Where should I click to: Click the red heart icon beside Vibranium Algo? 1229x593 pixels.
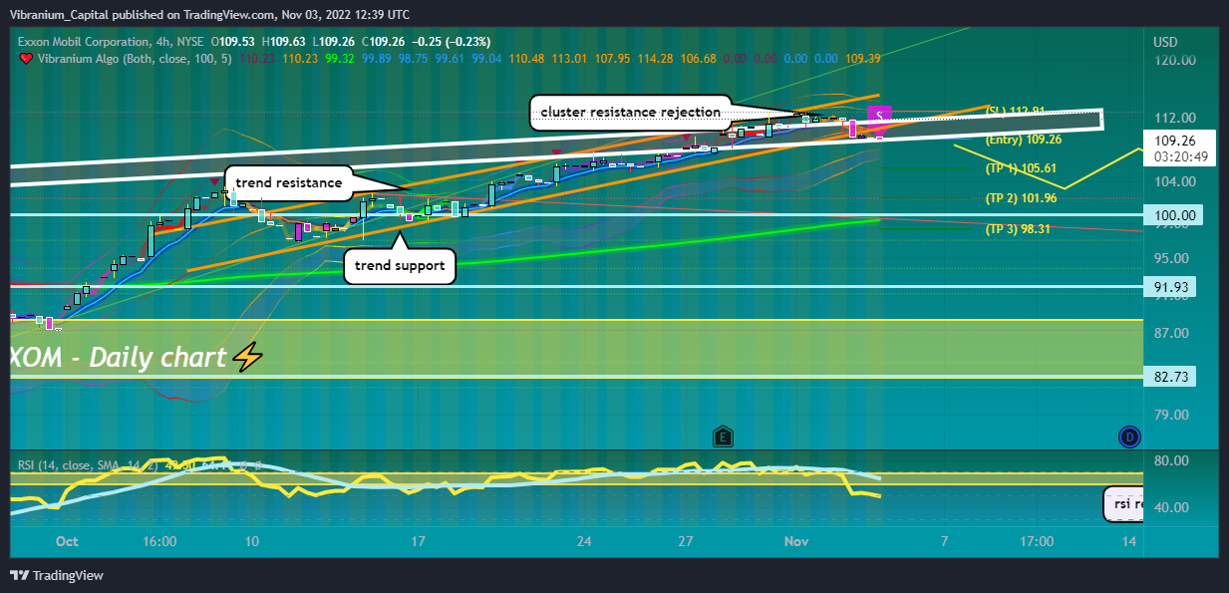click(25, 59)
